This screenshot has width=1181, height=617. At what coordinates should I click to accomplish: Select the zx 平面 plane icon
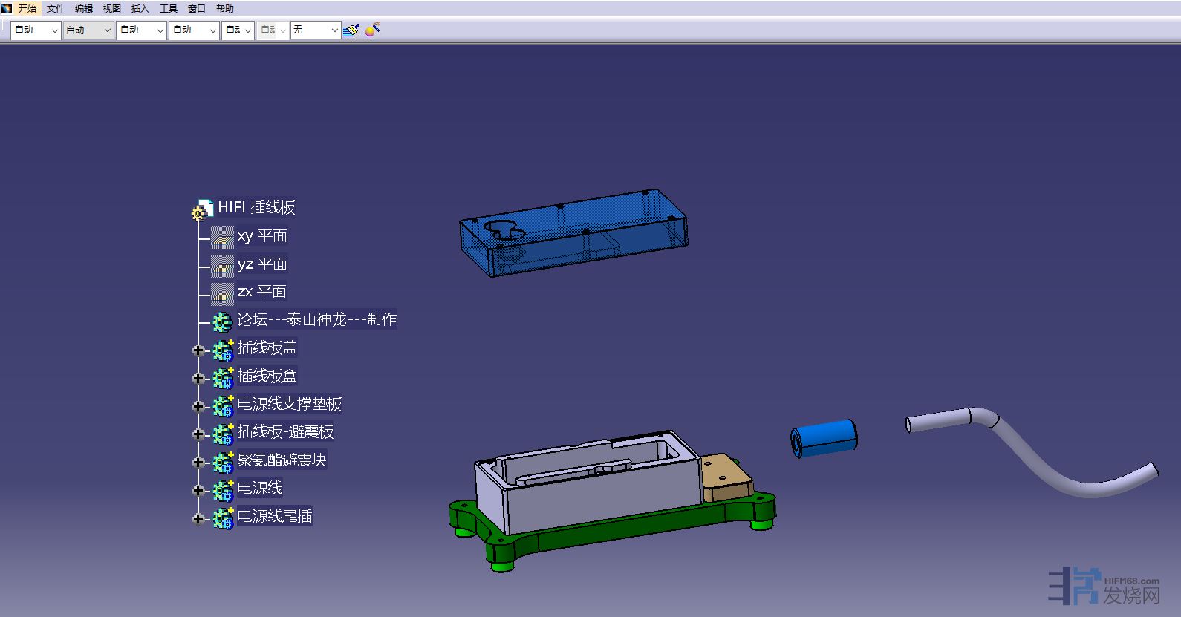222,293
